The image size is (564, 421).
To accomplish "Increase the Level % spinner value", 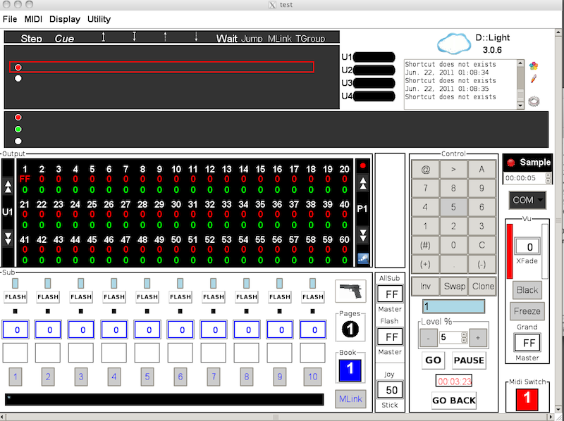I will [x=477, y=337].
